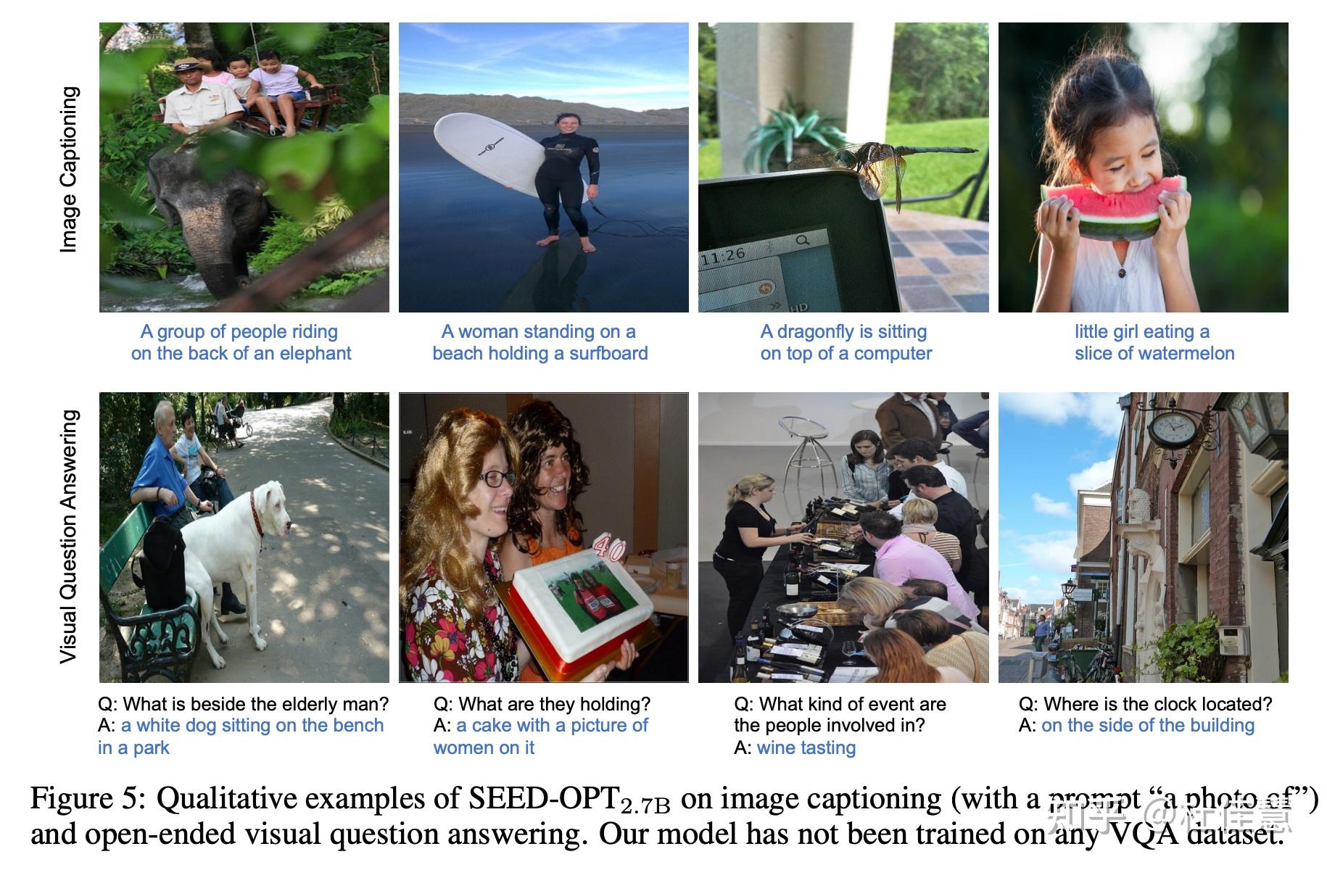Viewport: 1327px width, 870px height.
Task: Click the question about the elderly man
Action: point(244,704)
